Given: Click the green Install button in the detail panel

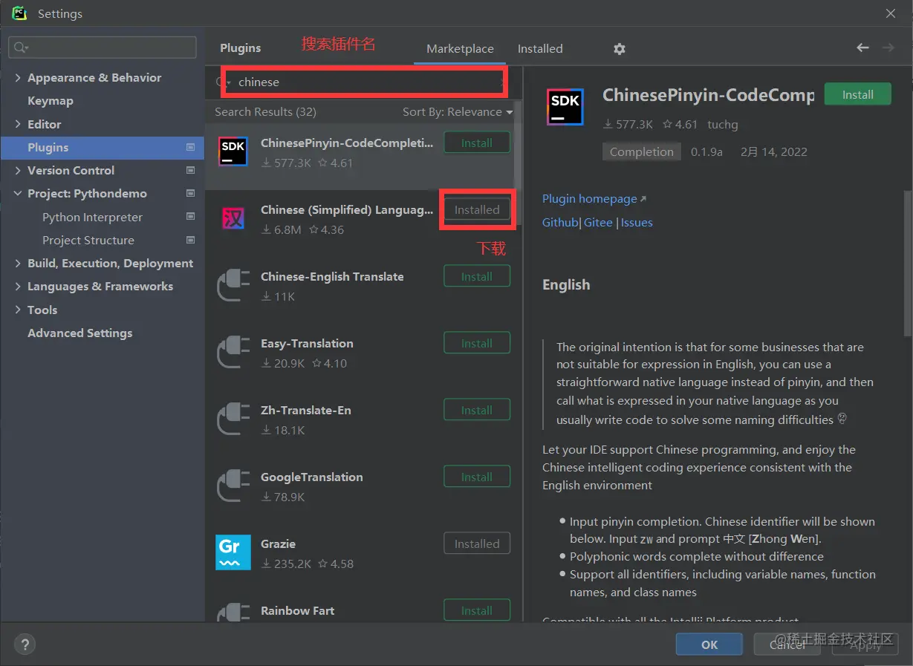Looking at the screenshot, I should (857, 94).
